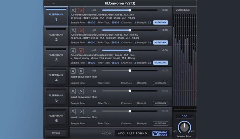This screenshot has height=139, width=240.
Task: Click the Master Trim 0.00 value field
Action: tap(184, 116)
